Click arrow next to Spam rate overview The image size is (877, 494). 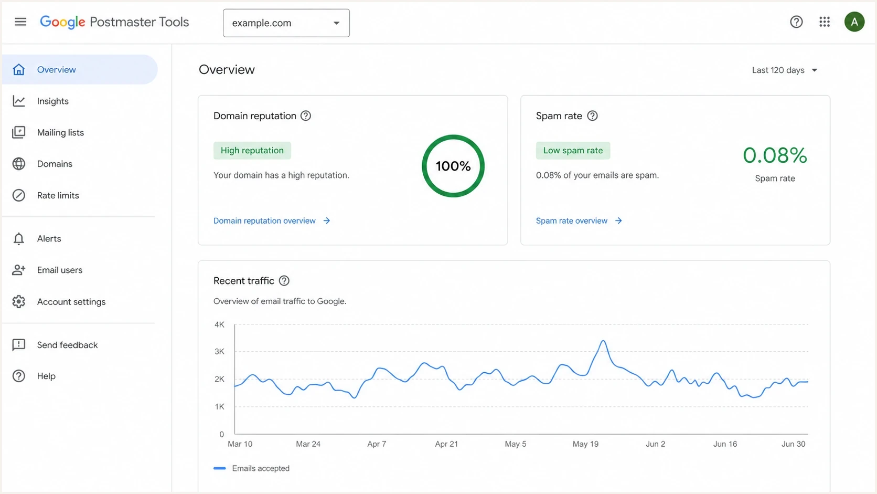(618, 220)
